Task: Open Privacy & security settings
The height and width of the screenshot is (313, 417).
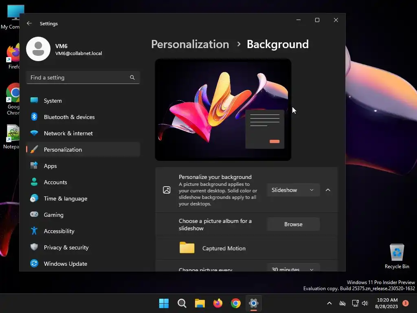Action: tap(83, 247)
